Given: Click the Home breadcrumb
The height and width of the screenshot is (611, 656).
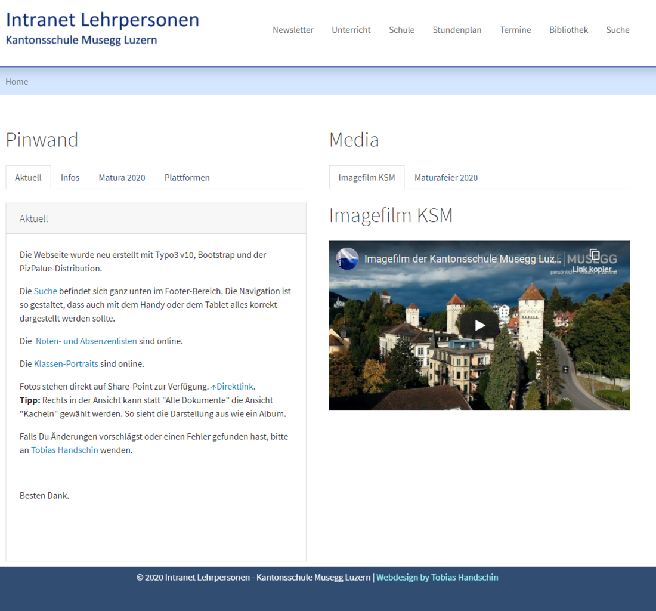Looking at the screenshot, I should [x=17, y=82].
